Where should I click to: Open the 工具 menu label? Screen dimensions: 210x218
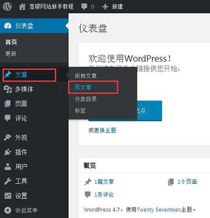[21, 181]
